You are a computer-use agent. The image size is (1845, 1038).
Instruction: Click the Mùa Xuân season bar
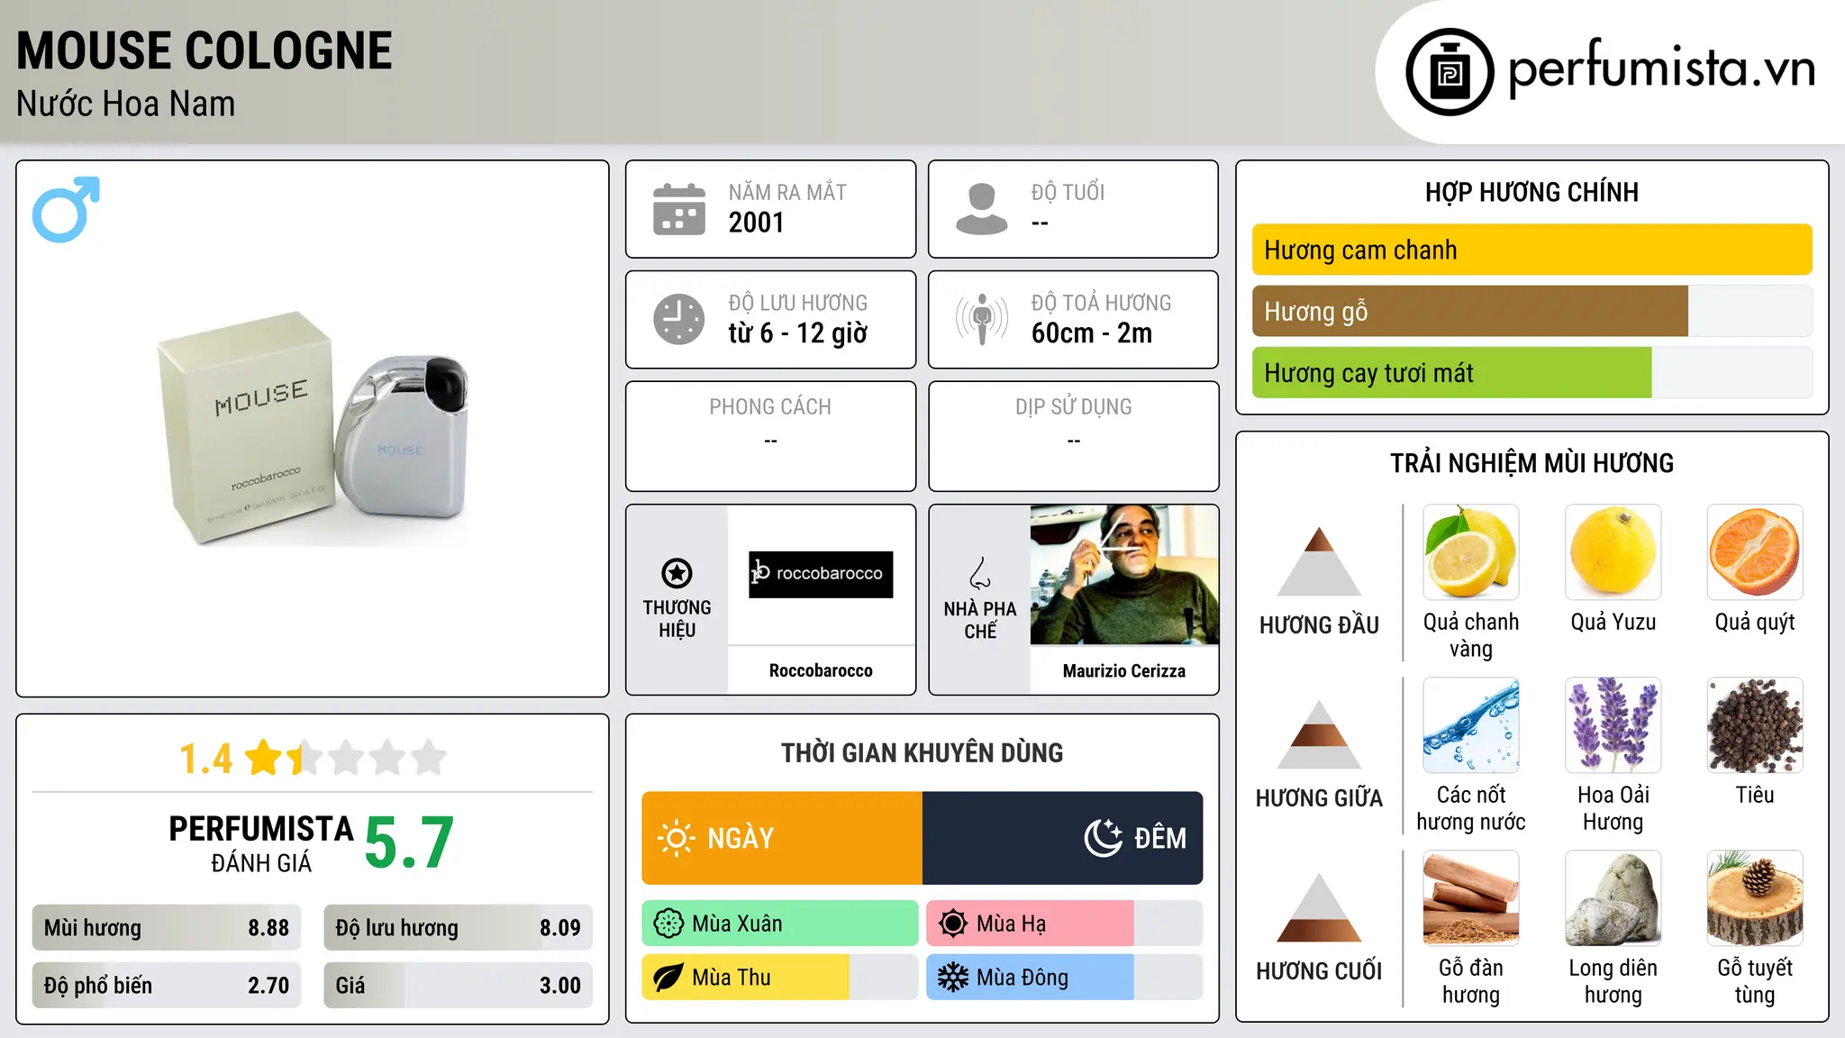[780, 924]
